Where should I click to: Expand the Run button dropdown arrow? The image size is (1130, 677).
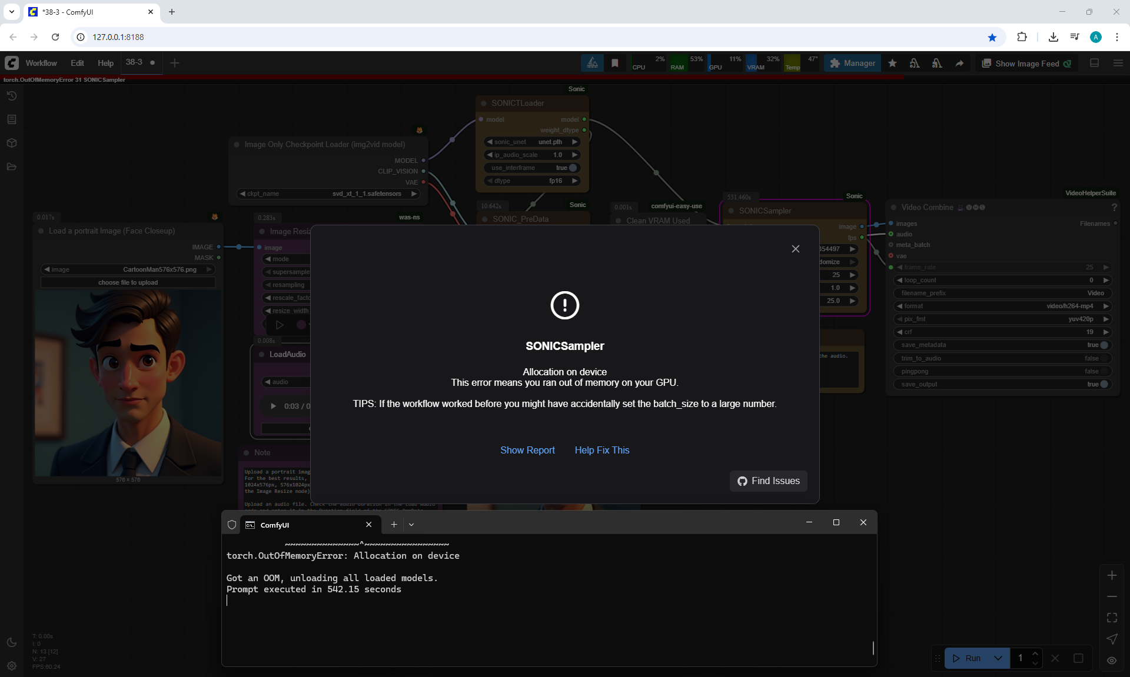click(998, 658)
